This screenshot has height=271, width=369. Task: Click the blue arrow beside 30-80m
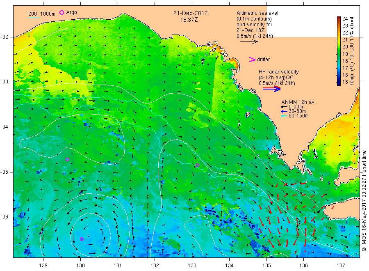coord(284,111)
